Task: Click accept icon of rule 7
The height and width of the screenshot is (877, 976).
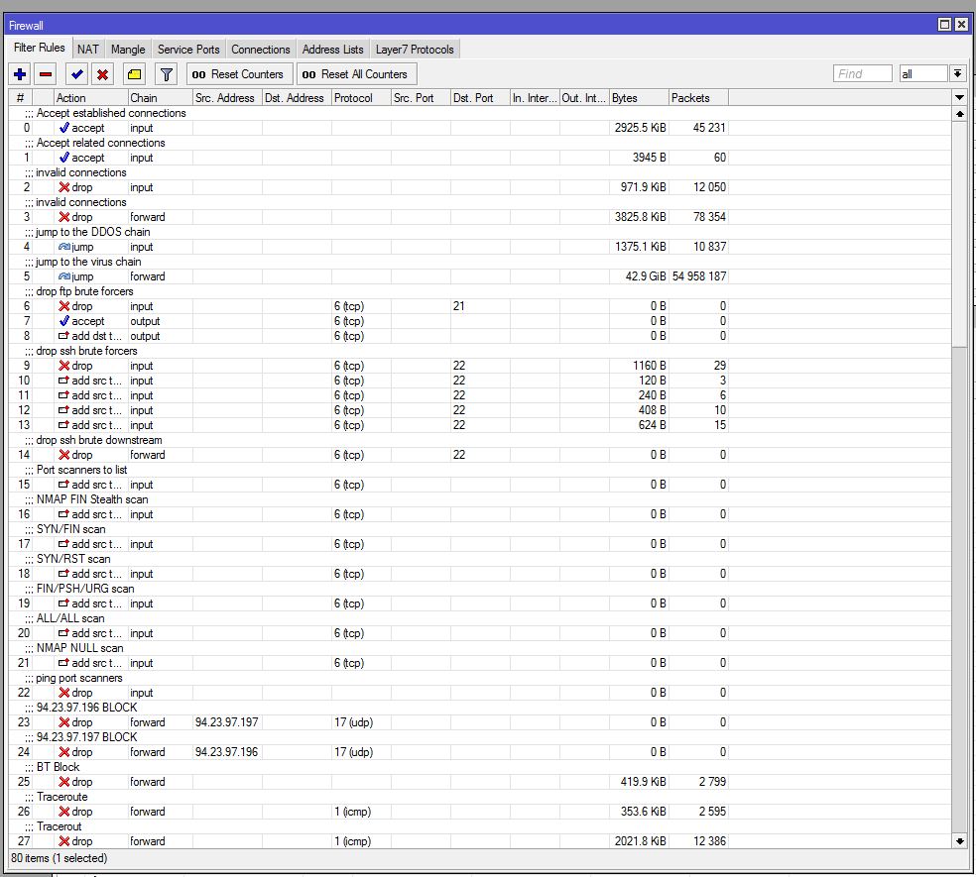Action: coord(63,321)
